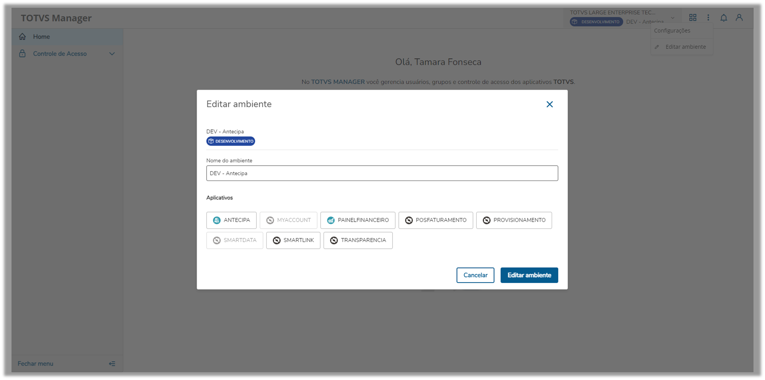Open the notifications bell
The width and height of the screenshot is (765, 380).
pos(723,17)
